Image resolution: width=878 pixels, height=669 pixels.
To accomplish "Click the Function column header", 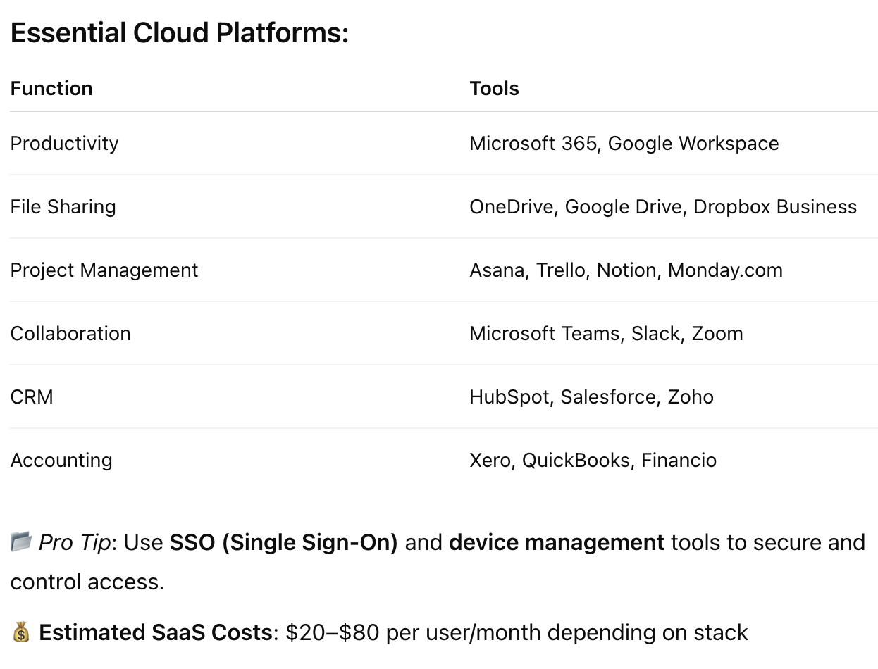I will pyautogui.click(x=51, y=89).
